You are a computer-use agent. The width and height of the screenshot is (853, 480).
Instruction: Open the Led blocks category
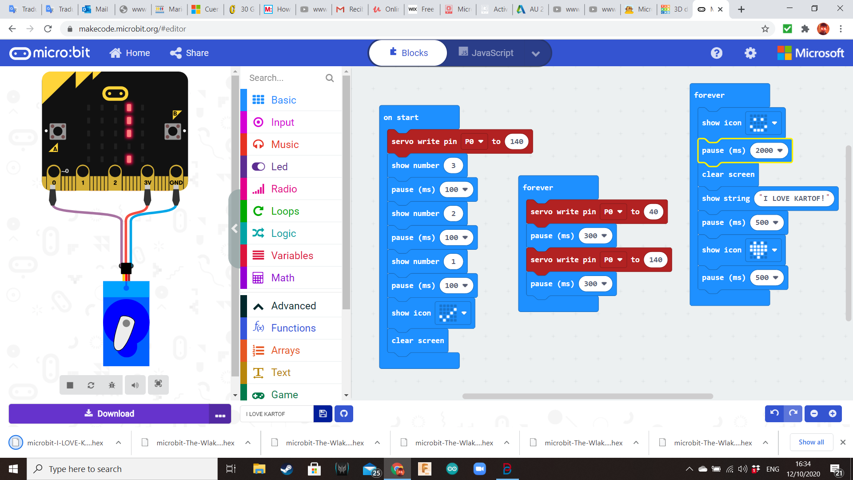[279, 166]
